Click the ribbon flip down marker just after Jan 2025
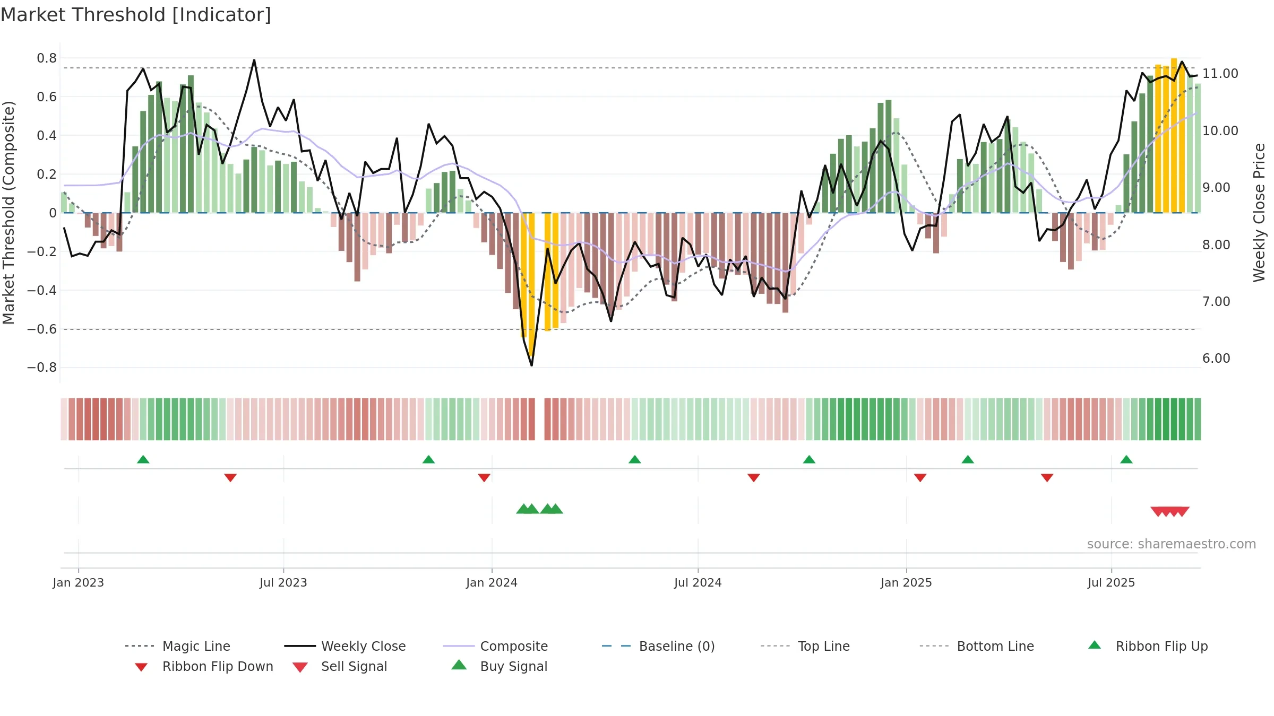Viewport: 1274px width, 716px height. point(920,478)
